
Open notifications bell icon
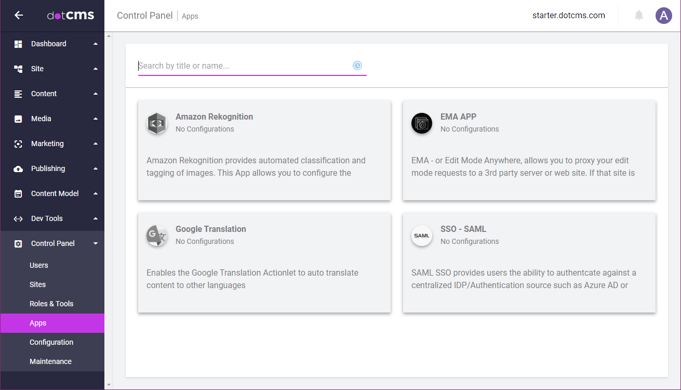[639, 16]
